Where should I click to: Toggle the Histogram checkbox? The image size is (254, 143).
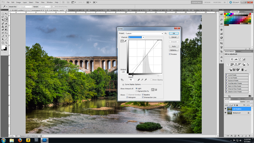(127, 97)
